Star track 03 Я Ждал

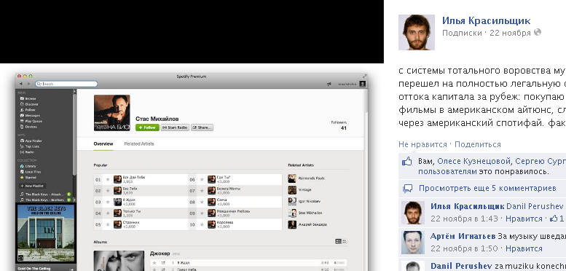click(x=108, y=202)
